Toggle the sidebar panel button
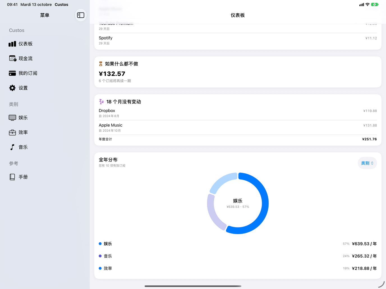Viewport: 386px width, 289px height. point(81,15)
